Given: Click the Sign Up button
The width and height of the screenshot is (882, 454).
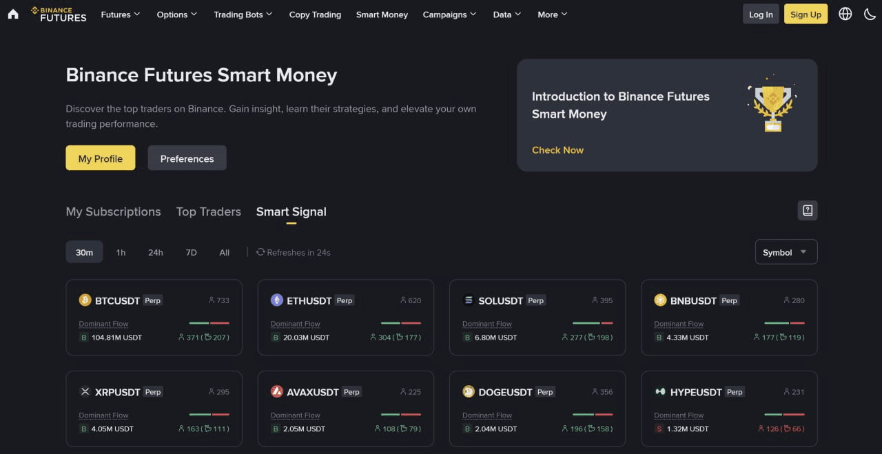Looking at the screenshot, I should (806, 13).
